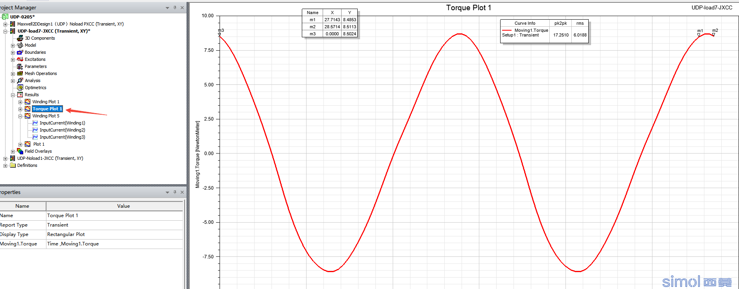This screenshot has width=739, height=289.
Task: Expand the Plot 1 node
Action: click(20, 144)
